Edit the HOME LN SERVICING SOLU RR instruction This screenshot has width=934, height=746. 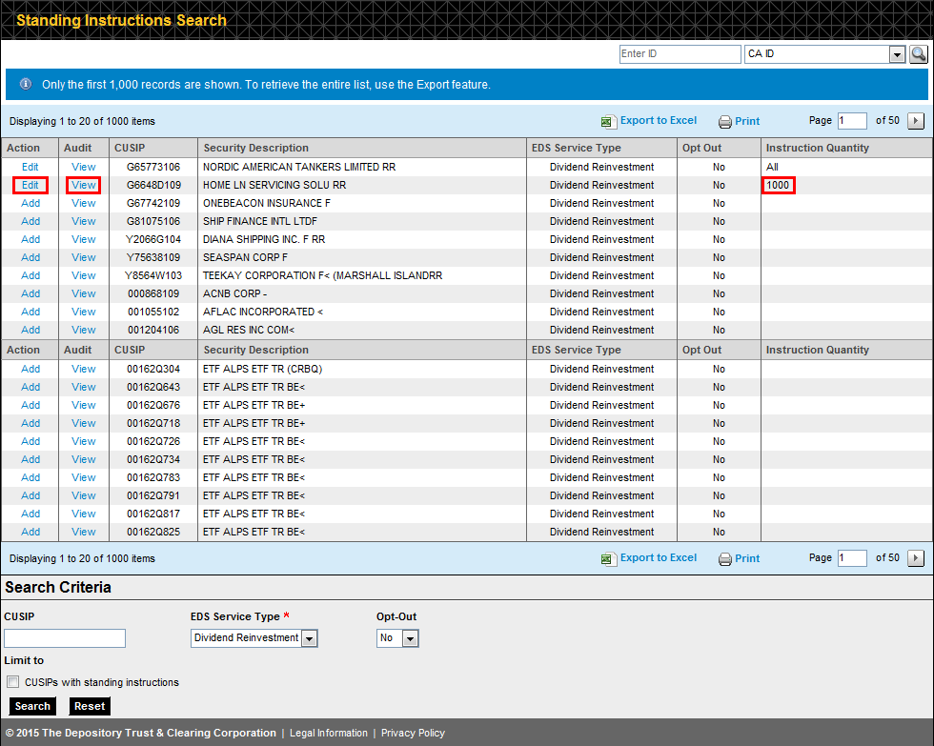(x=30, y=185)
